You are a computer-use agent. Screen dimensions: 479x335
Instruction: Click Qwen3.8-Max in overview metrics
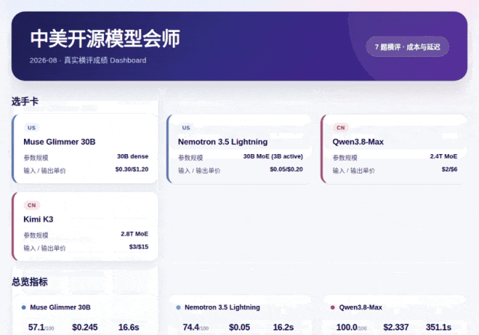pyautogui.click(x=361, y=307)
